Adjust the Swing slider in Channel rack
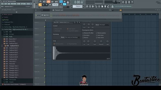This screenshot has height=90, width=161. tap(113, 10)
